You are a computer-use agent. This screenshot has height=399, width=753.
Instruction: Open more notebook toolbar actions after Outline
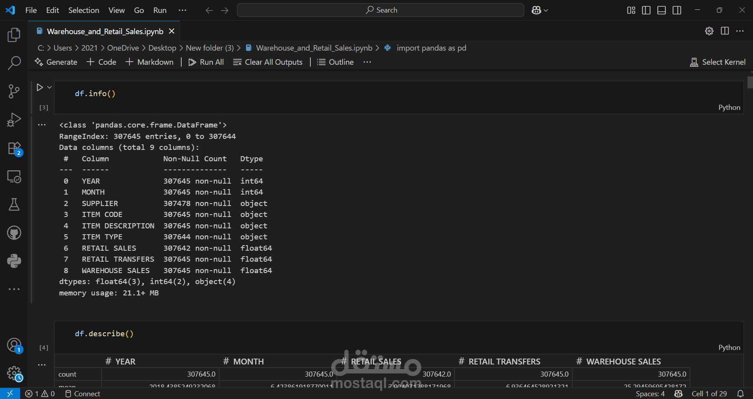367,62
